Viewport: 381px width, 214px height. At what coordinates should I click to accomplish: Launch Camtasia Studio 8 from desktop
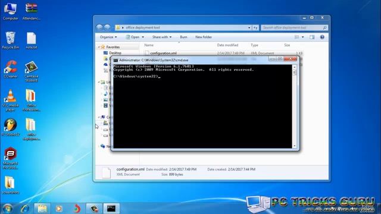pos(32,71)
